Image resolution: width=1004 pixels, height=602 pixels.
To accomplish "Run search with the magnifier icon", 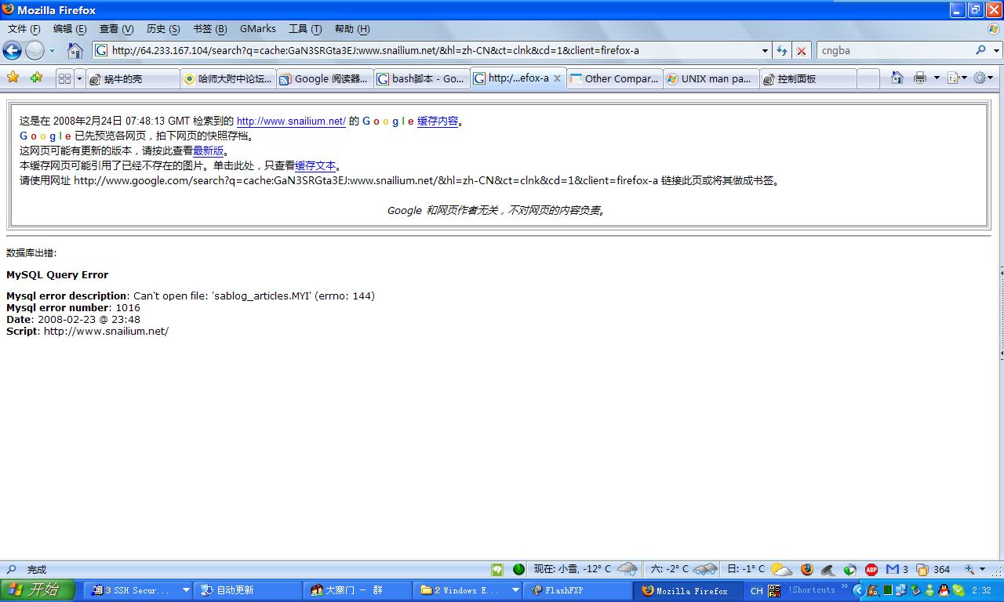I will [980, 50].
